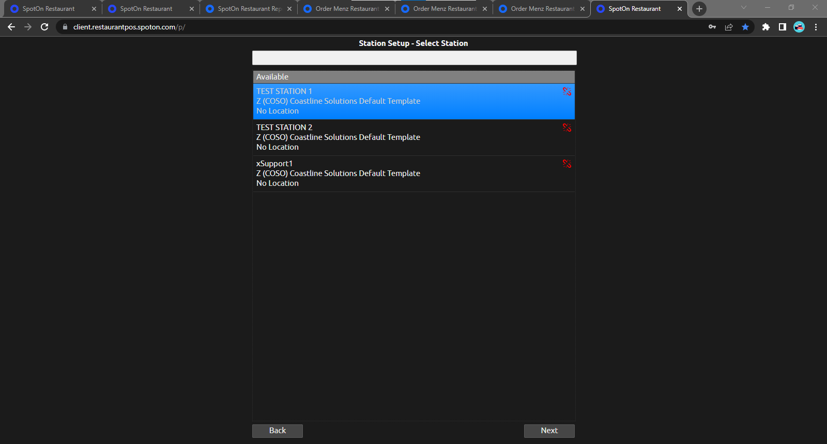
Task: Open the Chrome profile avatar
Action: (x=799, y=27)
